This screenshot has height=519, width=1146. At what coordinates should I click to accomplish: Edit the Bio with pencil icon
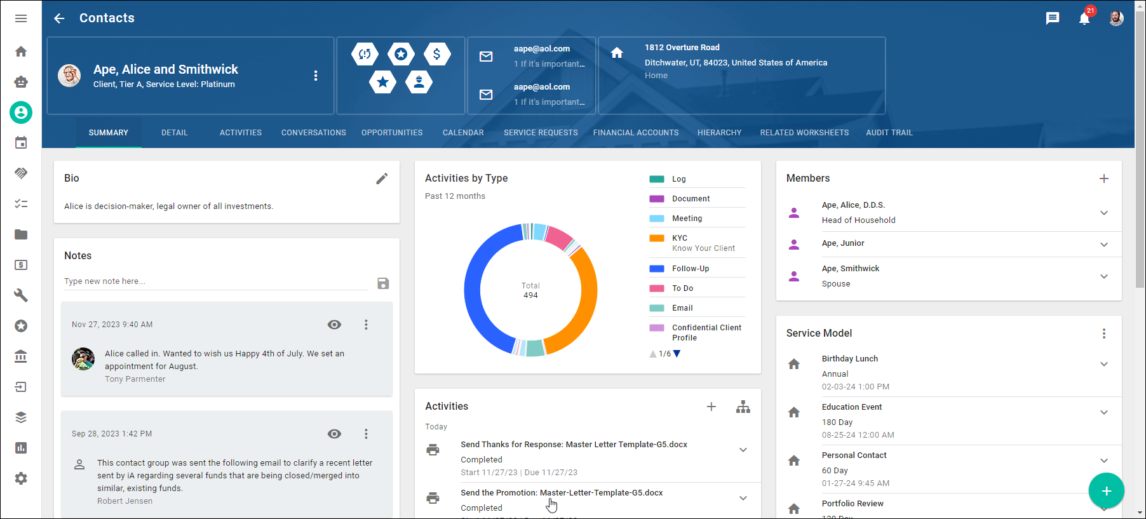382,179
